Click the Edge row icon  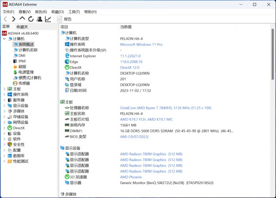67,62
